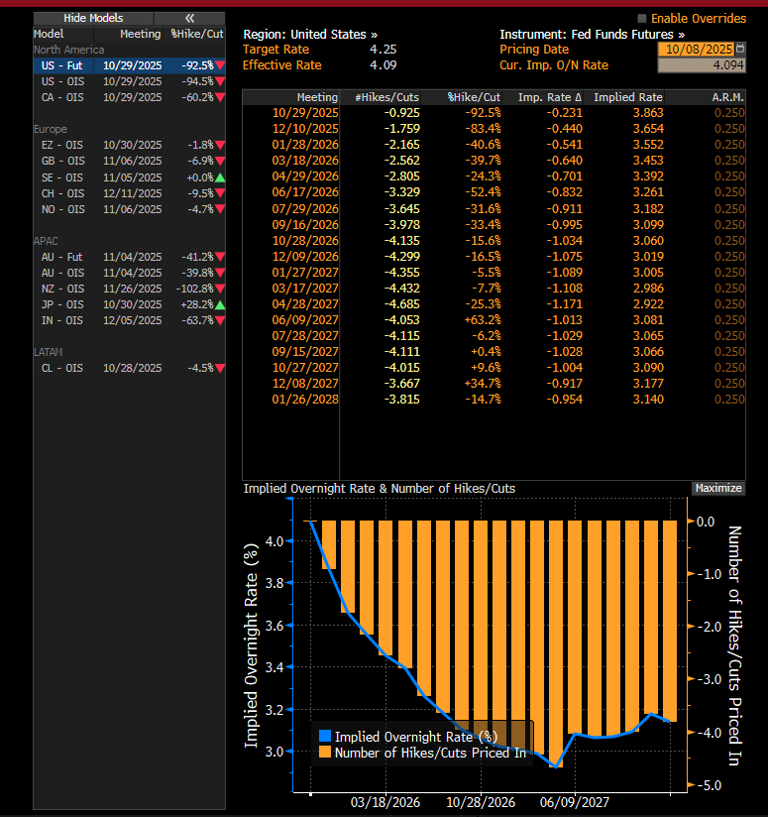Expand the Region: United States selector
This screenshot has height=817, width=768.
(x=310, y=34)
